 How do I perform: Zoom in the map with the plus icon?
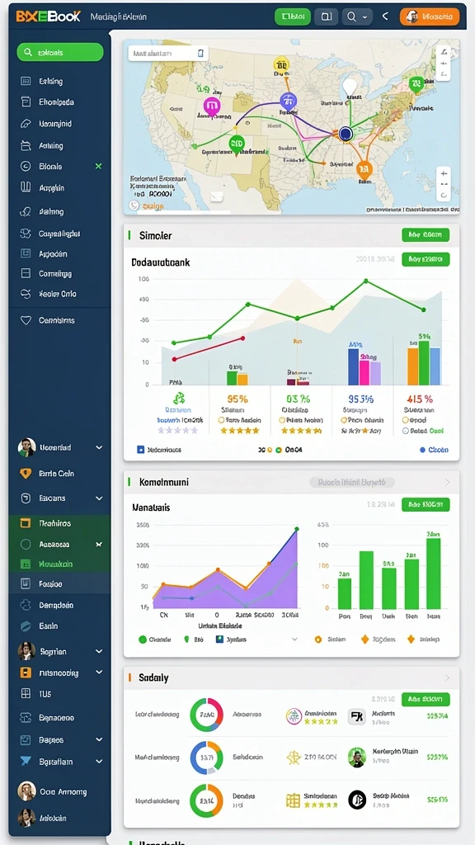click(443, 173)
